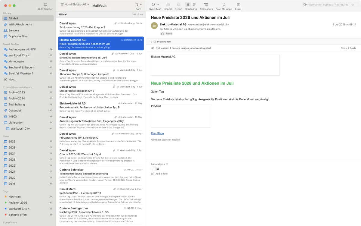
Task: Open the Streitfall Wankdorf smart folder
Action: pyautogui.click(x=28, y=74)
